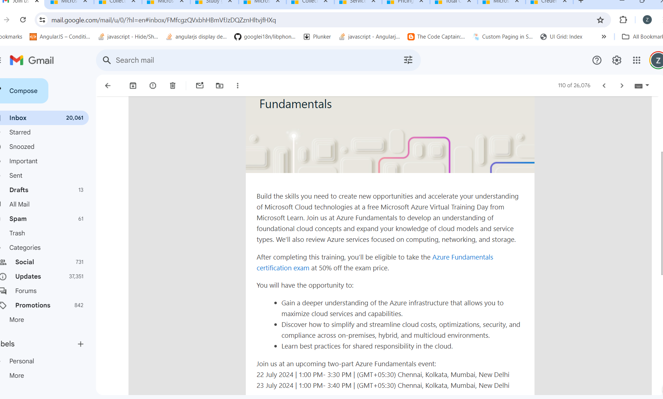Open Gmail Settings gear
Image resolution: width=663 pixels, height=399 pixels.
click(617, 60)
